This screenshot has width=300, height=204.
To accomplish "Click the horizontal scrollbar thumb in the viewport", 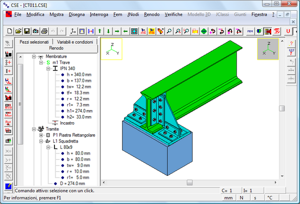I will tap(190, 183).
